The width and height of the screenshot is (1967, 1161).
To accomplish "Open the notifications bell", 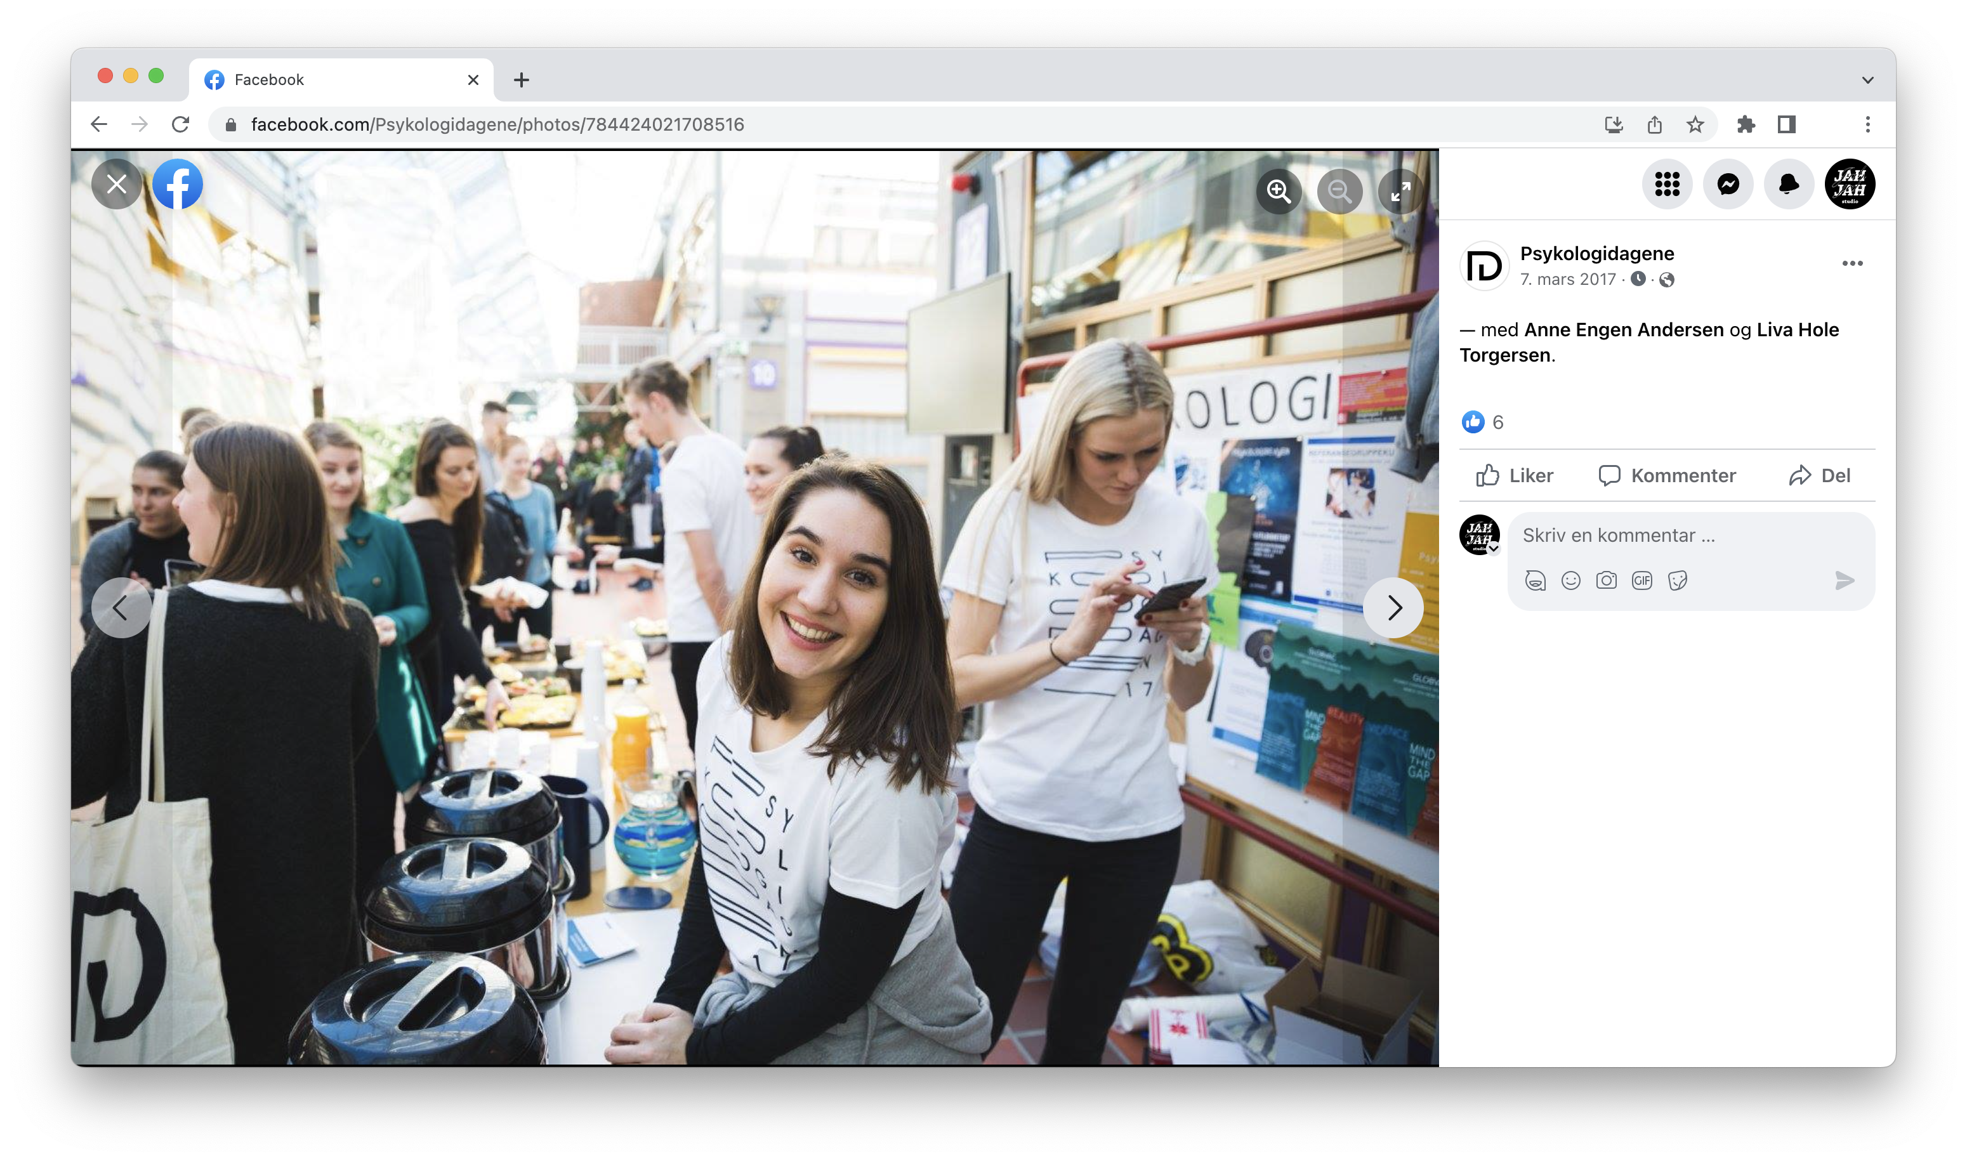I will pyautogui.click(x=1789, y=185).
